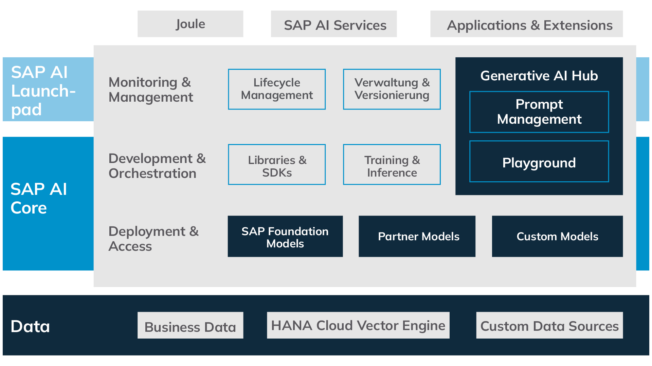652x366 pixels.
Task: Click the Partner Models box
Action: (417, 236)
